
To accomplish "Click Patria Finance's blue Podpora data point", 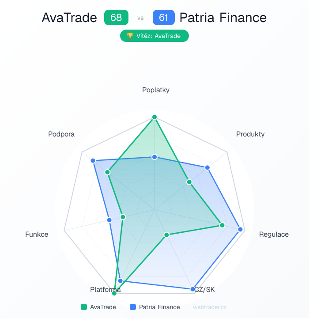I will click(x=93, y=160).
